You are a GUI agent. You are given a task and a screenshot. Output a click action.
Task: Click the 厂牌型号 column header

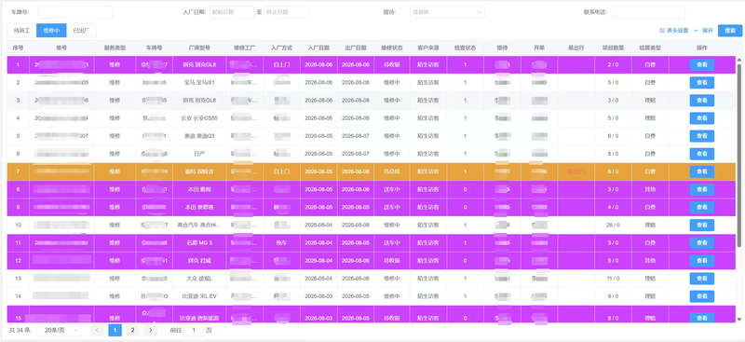(x=199, y=48)
